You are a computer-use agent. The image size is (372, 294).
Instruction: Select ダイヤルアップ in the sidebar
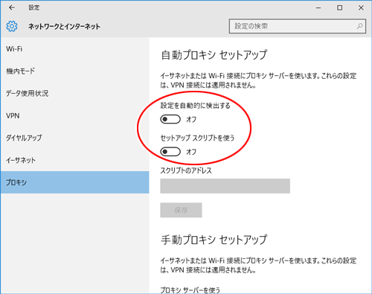74,138
